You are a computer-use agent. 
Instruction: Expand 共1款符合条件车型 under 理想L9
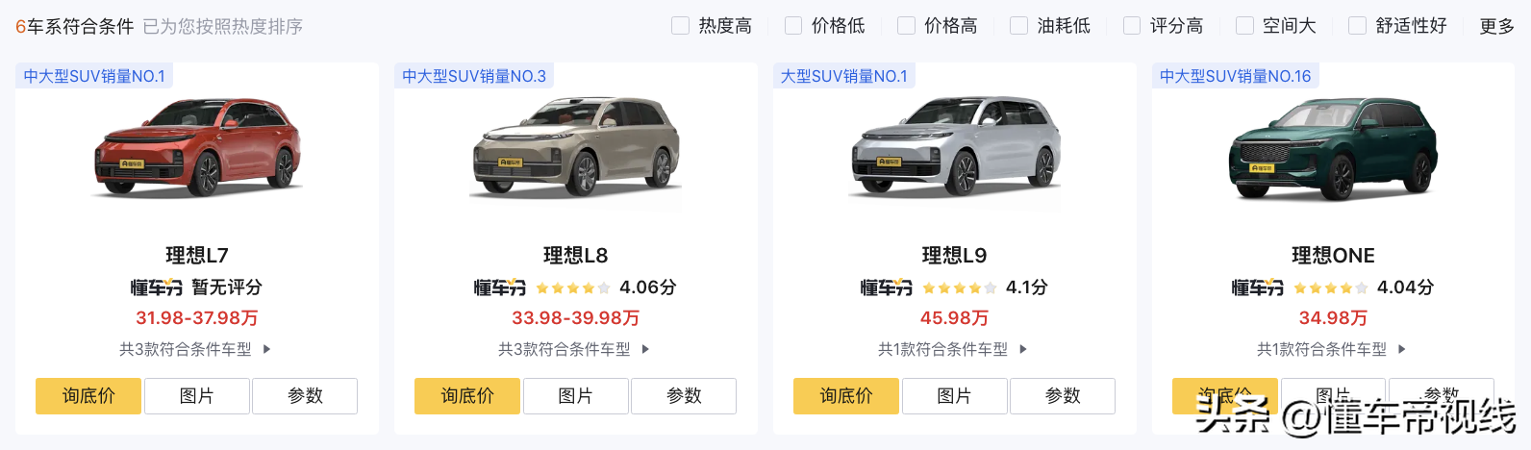[x=953, y=349]
